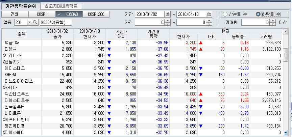292x137 pixels.
Task: Click 이노와이어리스 period difference 8,150
Action: (131, 81)
